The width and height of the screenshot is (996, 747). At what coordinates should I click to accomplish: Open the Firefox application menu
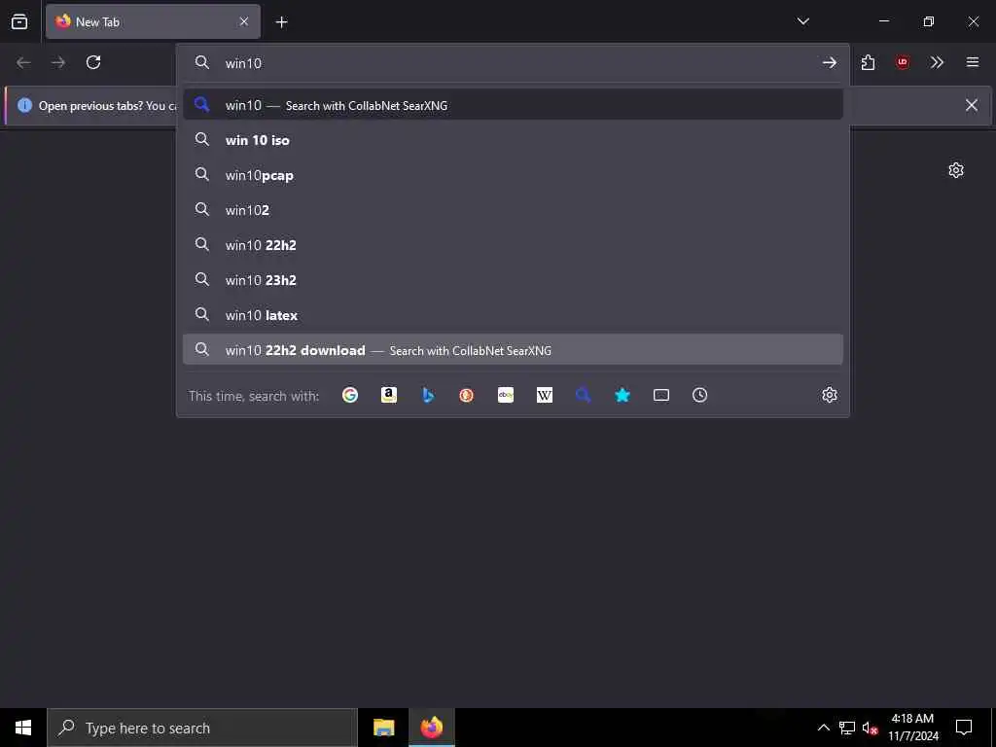(973, 62)
